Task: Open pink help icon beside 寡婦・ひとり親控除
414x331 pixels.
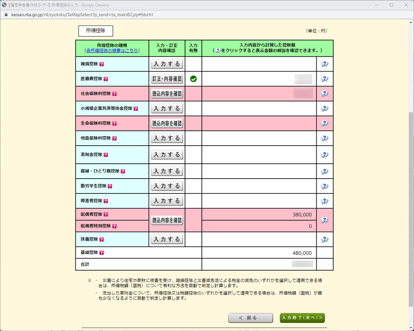Action: [x=123, y=171]
